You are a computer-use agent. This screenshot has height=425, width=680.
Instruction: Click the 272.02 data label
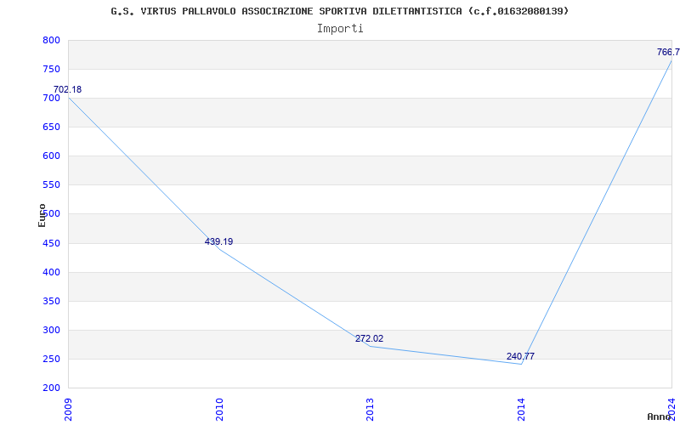tap(370, 338)
